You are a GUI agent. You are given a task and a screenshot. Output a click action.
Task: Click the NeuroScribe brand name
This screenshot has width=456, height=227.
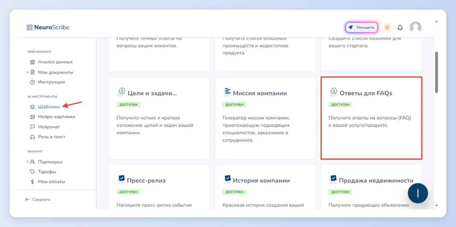point(52,27)
